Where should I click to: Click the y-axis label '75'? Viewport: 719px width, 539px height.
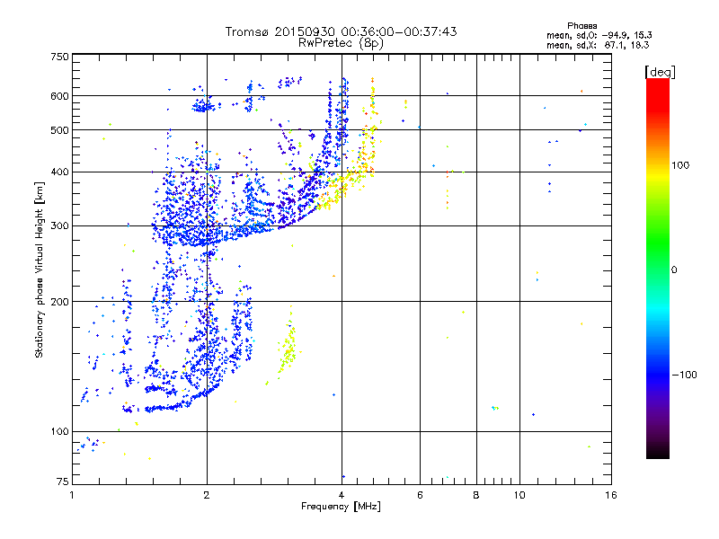pyautogui.click(x=63, y=482)
